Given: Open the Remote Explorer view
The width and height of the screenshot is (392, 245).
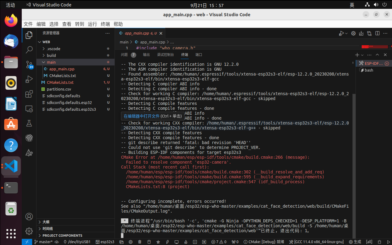Looking at the screenshot, I should [x=29, y=109].
